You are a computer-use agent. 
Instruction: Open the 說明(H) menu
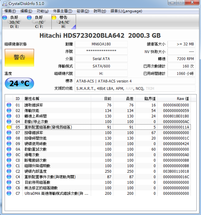(100, 11)
